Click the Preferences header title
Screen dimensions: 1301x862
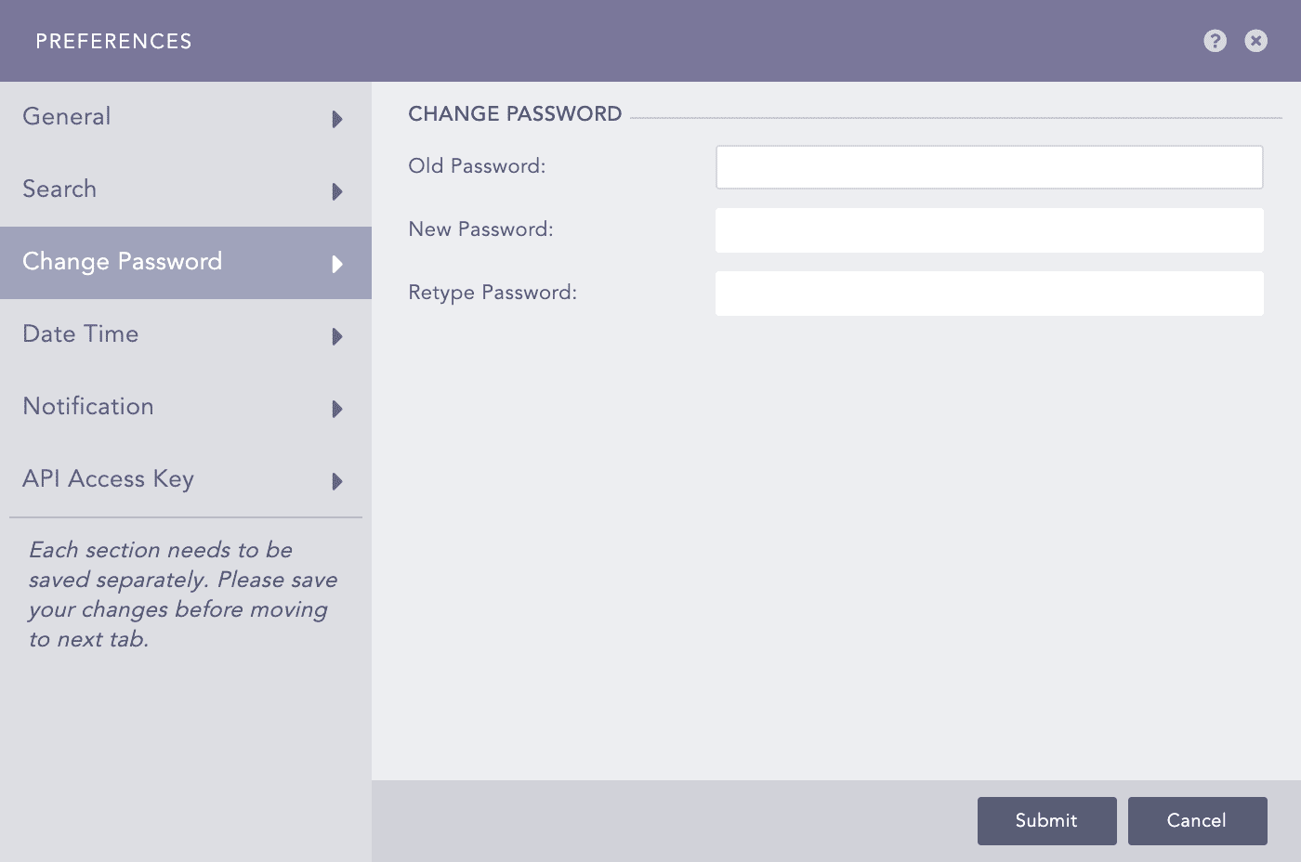pos(113,41)
